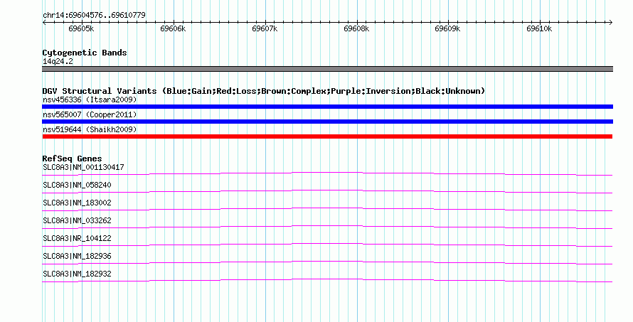Click the 14q24.2 band label
Screen dimensions: 633x322
point(58,61)
